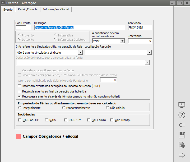Switch to the Rateio/Fórmula tab
The width and height of the screenshot is (190, 162).
[x=27, y=10]
